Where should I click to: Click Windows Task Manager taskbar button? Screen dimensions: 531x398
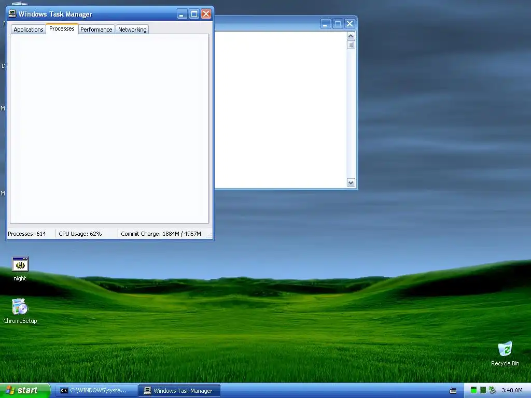click(x=179, y=391)
